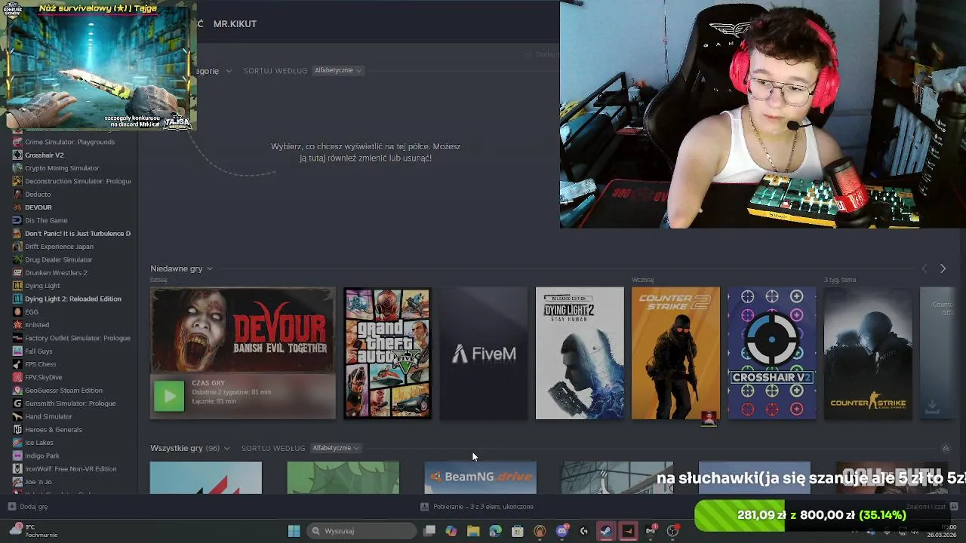Image resolution: width=966 pixels, height=543 pixels.
Task: Select the FPS Chess icon
Action: pyautogui.click(x=17, y=364)
